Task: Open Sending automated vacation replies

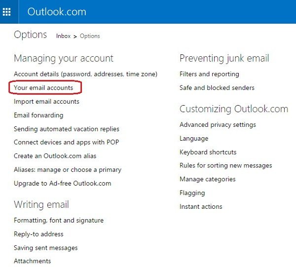Action: tap(67, 129)
